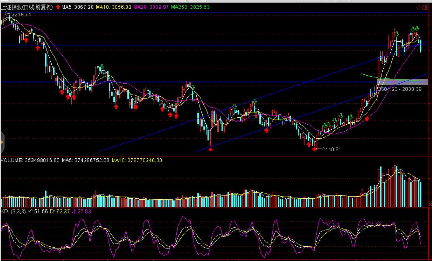
Task: Click the 3004.23 - 2838.39 gap range label
Action: (400, 89)
